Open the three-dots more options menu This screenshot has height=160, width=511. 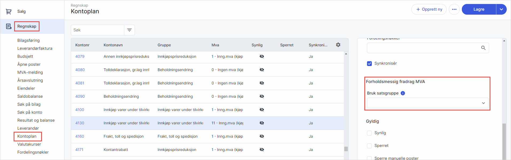tap(454, 9)
